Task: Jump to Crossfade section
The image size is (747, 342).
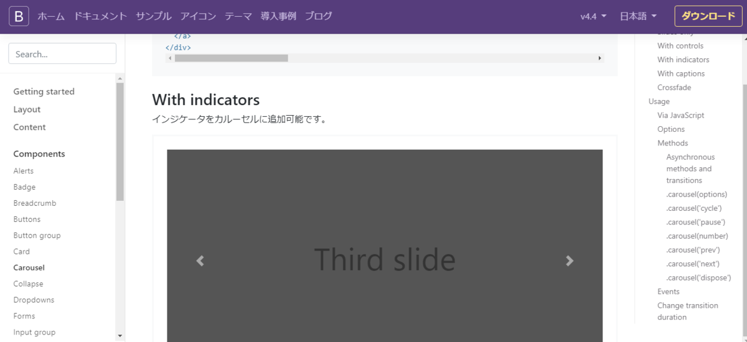Action: pos(674,88)
